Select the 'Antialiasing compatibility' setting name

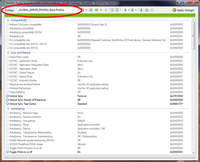(22, 28)
